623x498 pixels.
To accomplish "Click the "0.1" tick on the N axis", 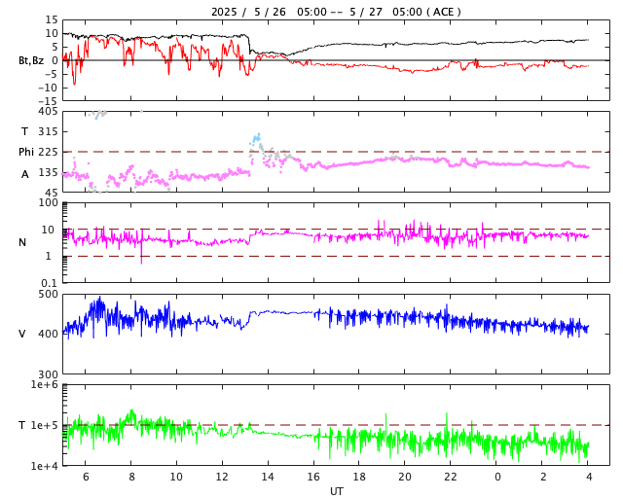I will 50,283.
